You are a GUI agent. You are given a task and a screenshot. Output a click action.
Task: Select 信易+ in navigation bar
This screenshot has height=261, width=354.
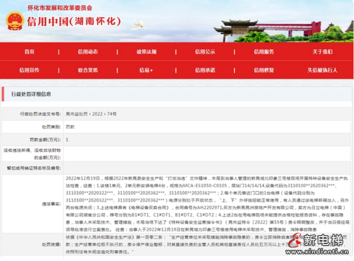pos(146,70)
